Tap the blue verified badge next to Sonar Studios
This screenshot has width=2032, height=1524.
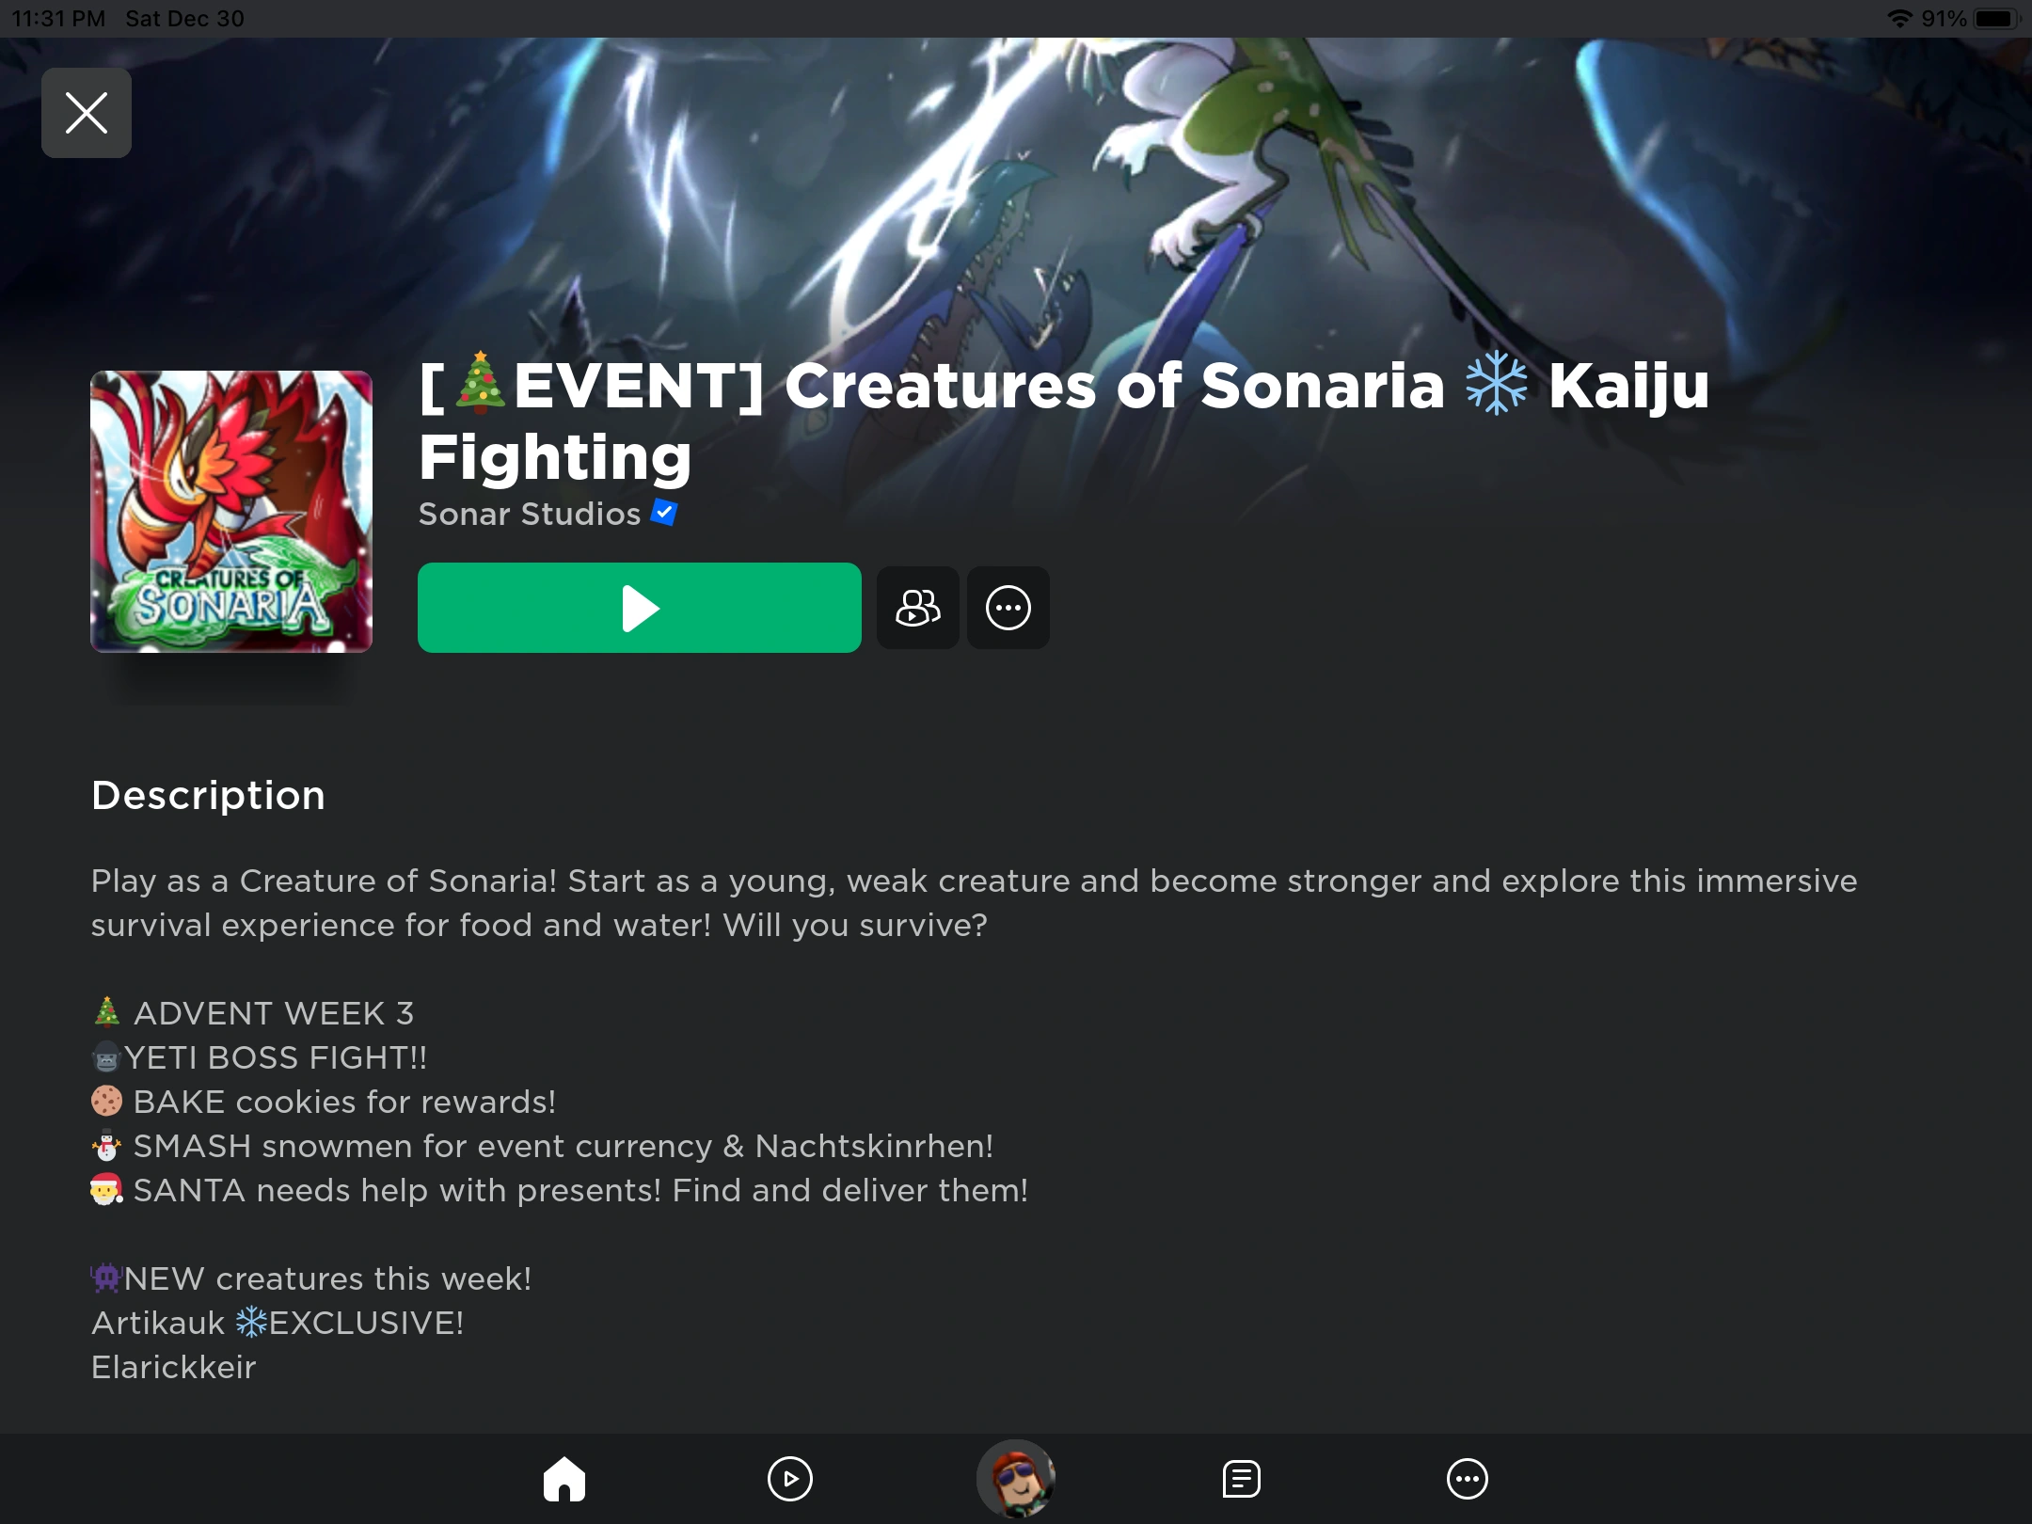click(664, 513)
